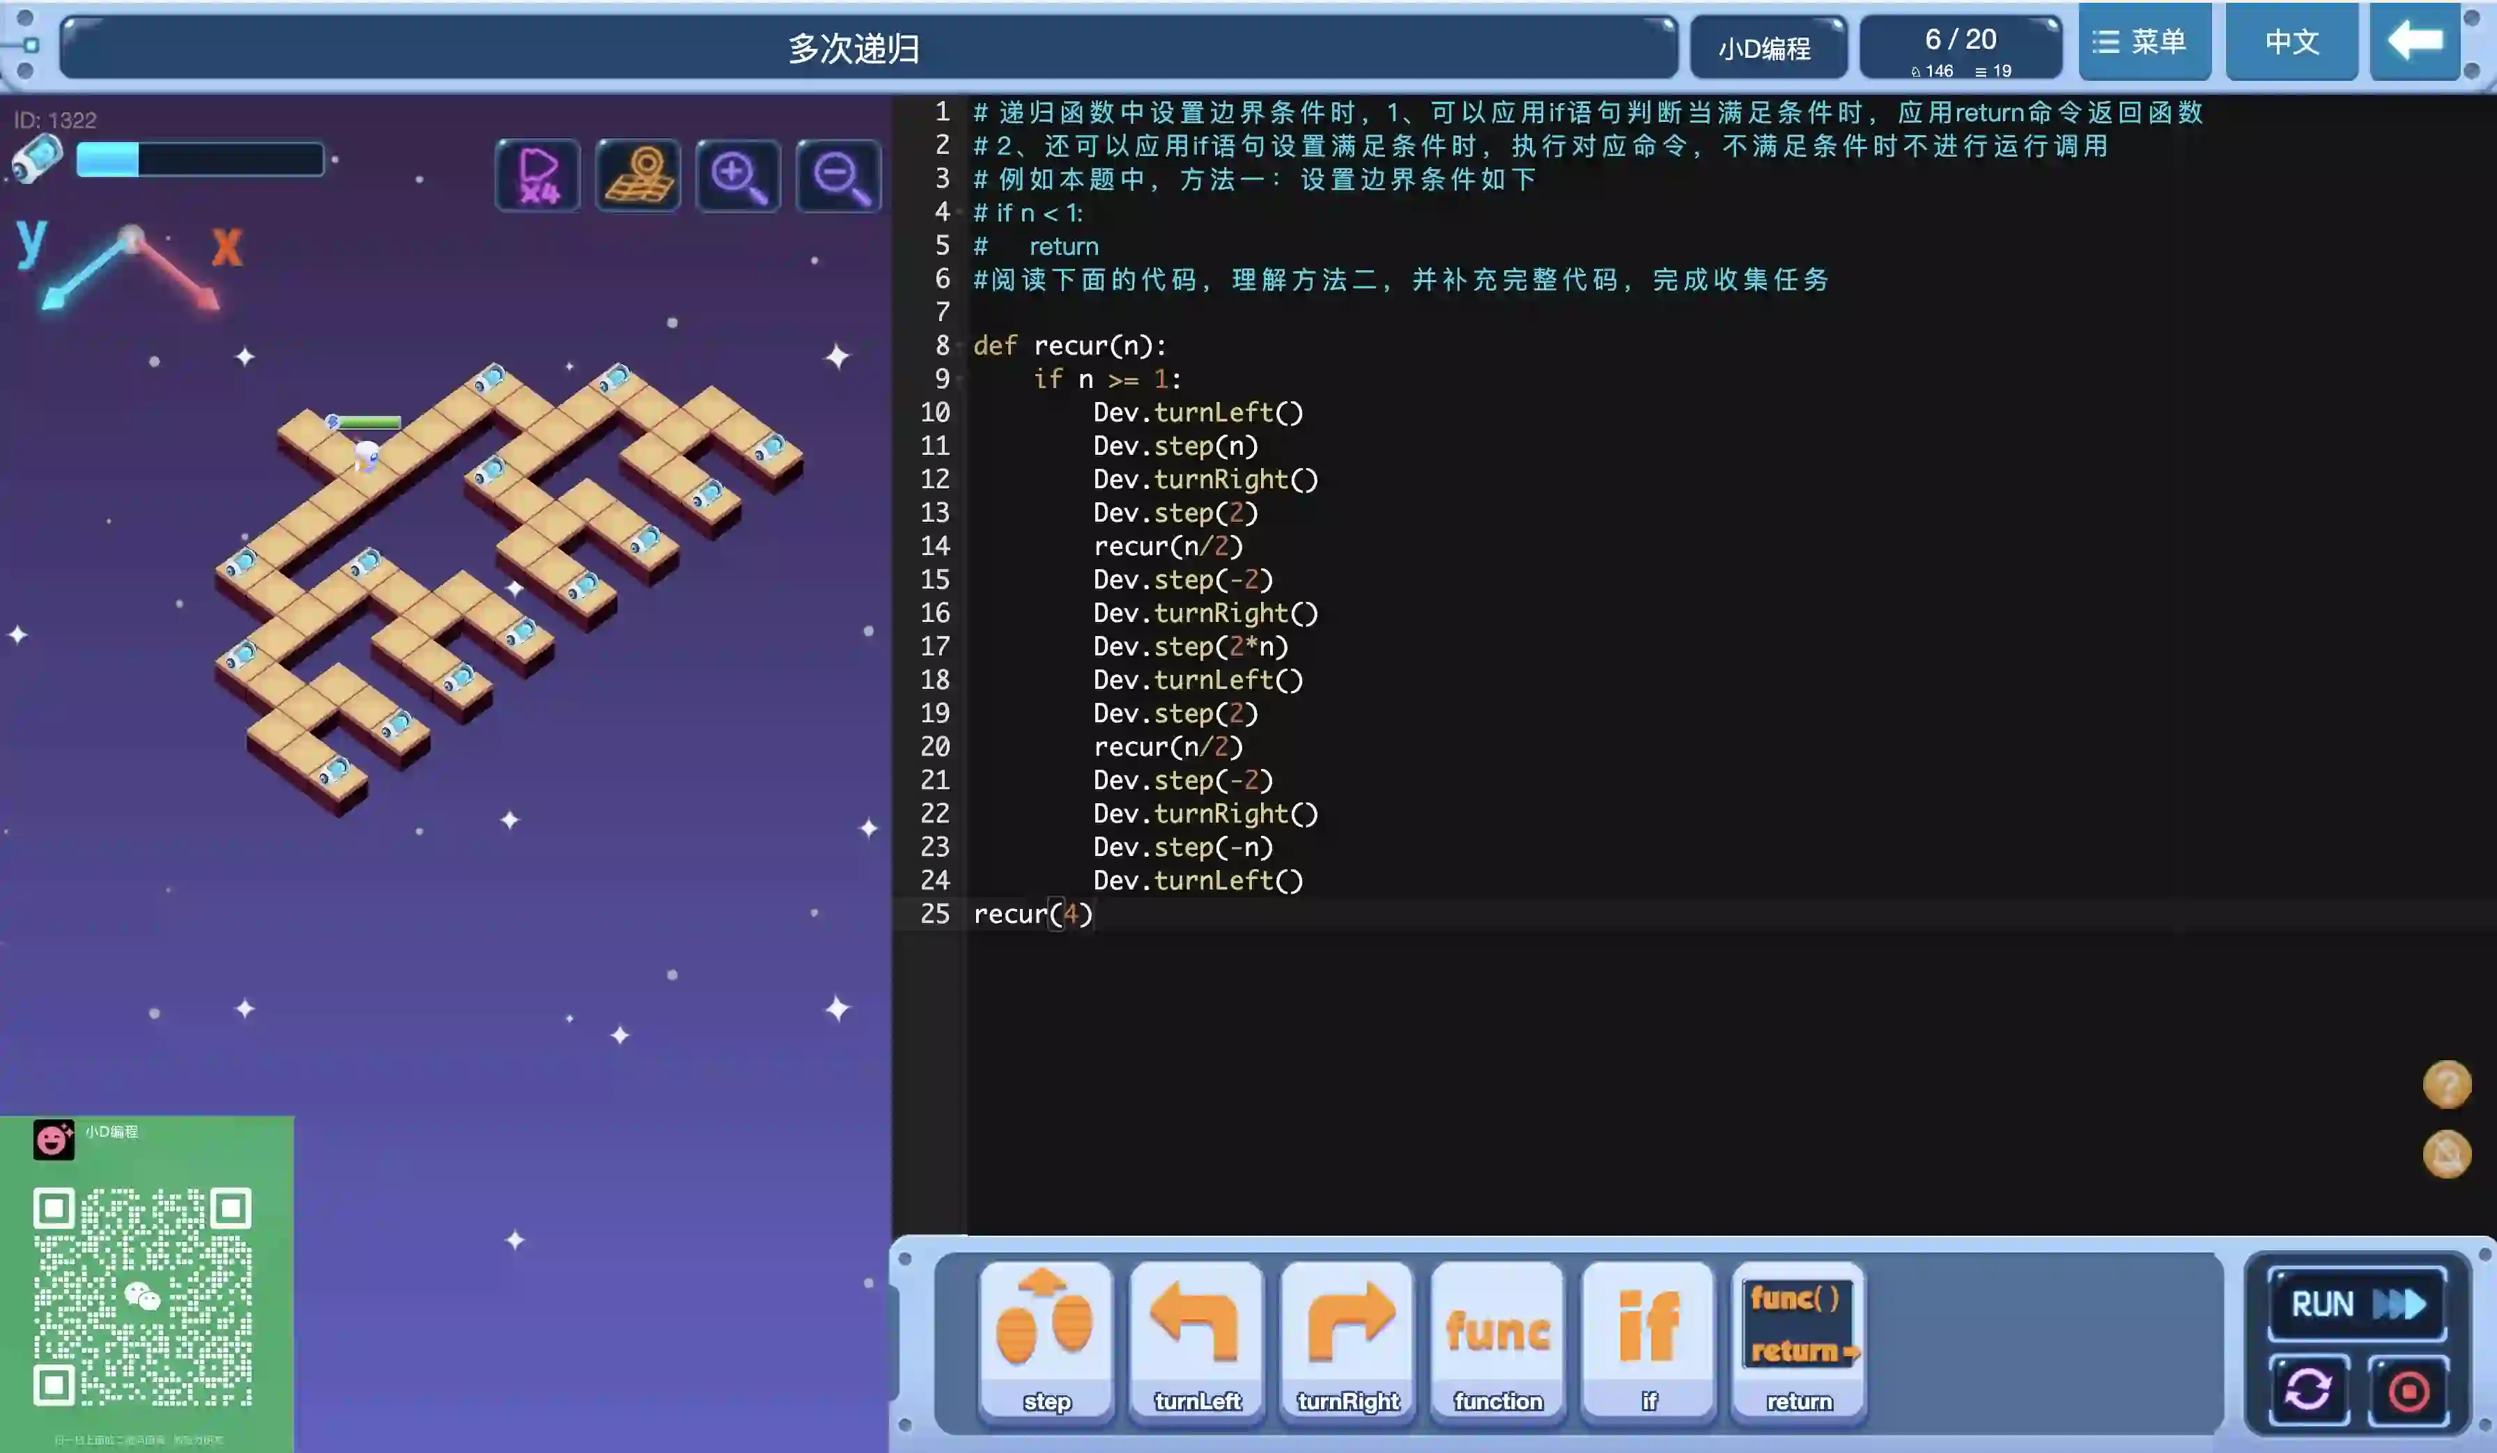The width and height of the screenshot is (2497, 1453).
Task: Insert the return command block
Action: pos(1798,1340)
